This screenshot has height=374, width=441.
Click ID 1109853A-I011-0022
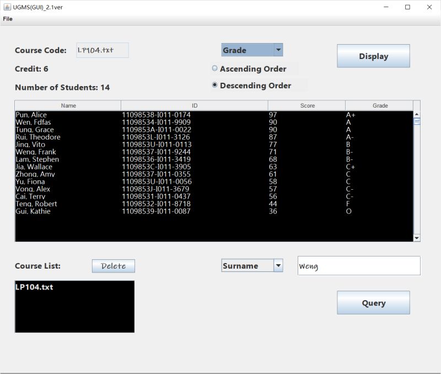[x=157, y=130]
